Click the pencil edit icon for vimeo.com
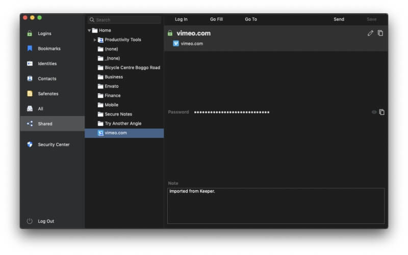Screen dimensions: 408x255 pos(370,33)
